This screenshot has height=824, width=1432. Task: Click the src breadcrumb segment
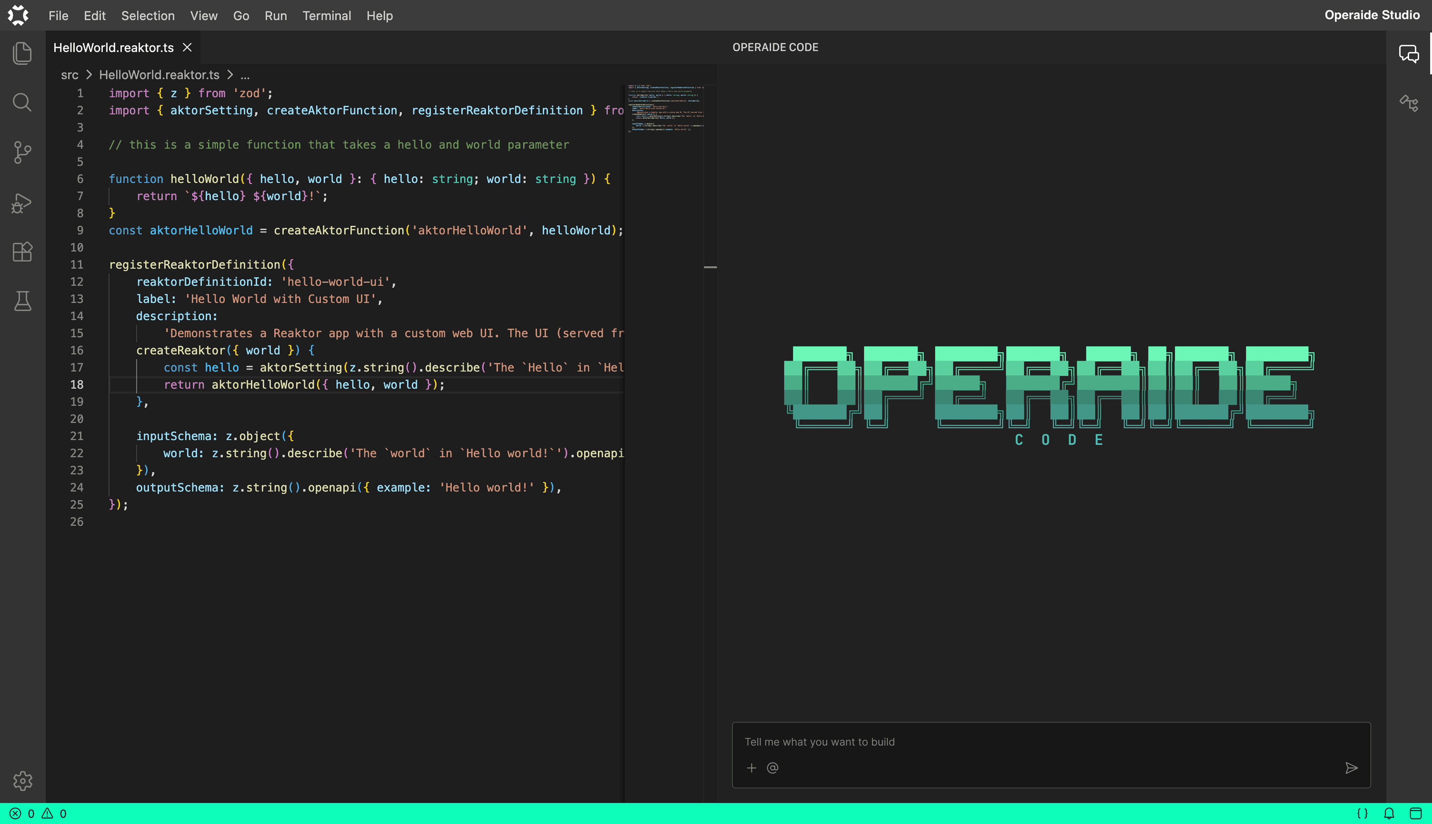click(70, 75)
